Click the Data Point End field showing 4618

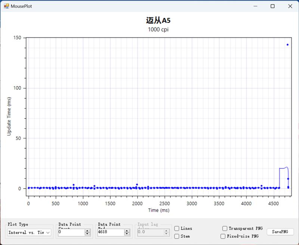click(x=110, y=233)
